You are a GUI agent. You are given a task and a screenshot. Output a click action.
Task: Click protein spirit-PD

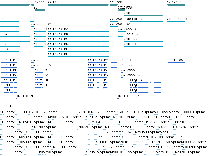pos(39,88)
